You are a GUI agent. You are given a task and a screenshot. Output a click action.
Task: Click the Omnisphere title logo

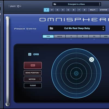click(74, 20)
